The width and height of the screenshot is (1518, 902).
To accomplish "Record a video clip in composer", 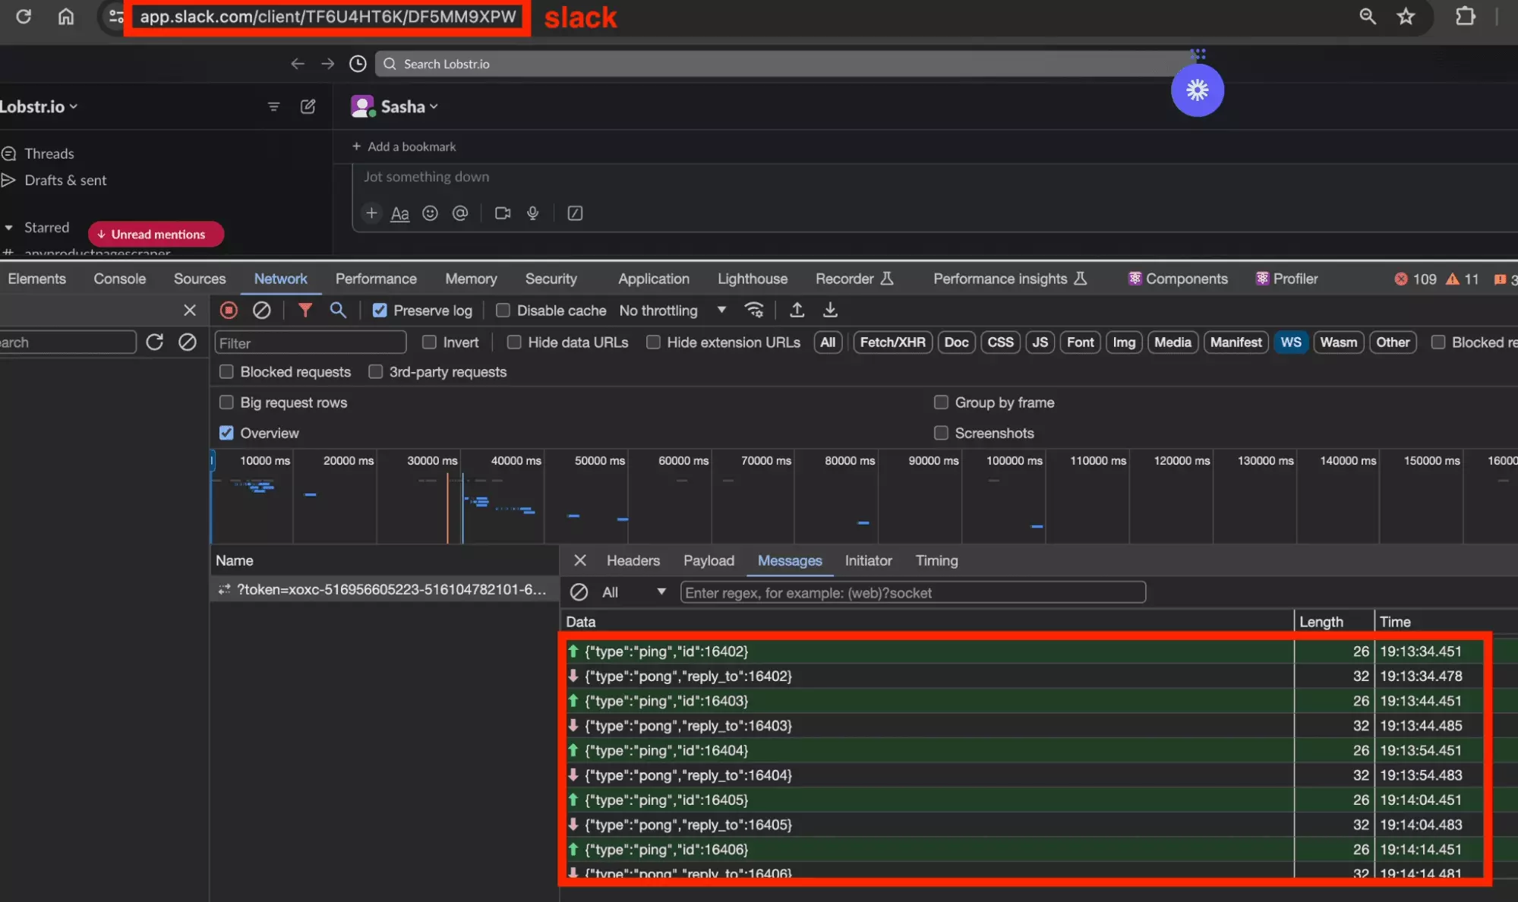I will [x=502, y=213].
